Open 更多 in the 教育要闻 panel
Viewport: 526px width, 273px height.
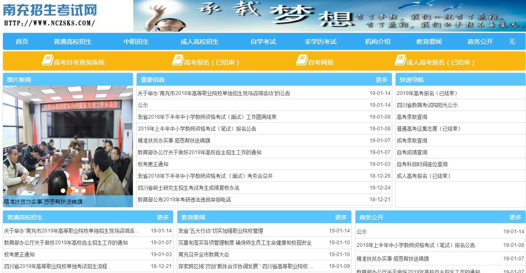[341, 217]
